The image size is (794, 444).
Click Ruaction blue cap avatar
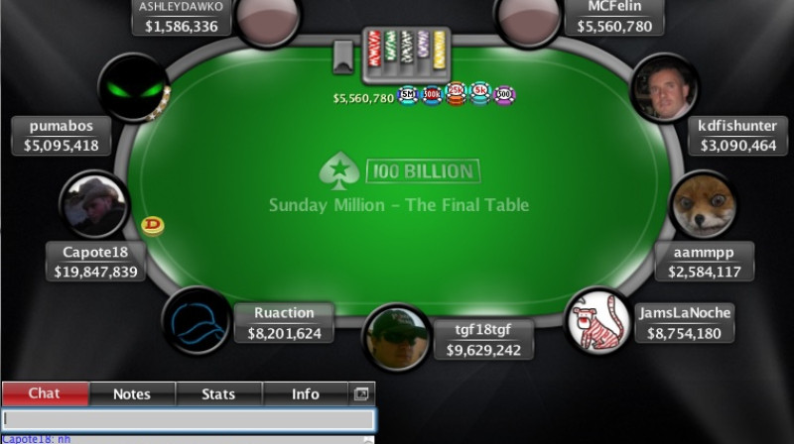pos(197,320)
